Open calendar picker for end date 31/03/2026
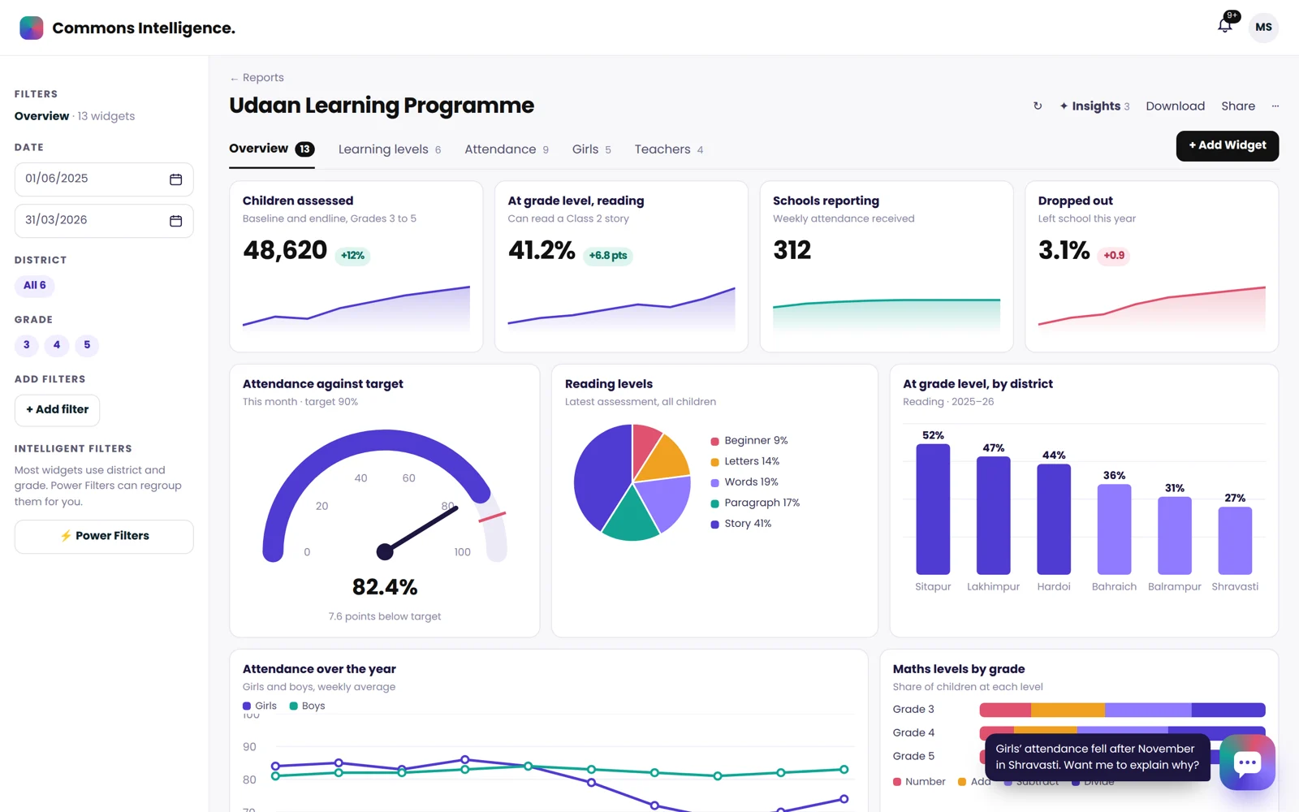The width and height of the screenshot is (1299, 812). pyautogui.click(x=175, y=221)
